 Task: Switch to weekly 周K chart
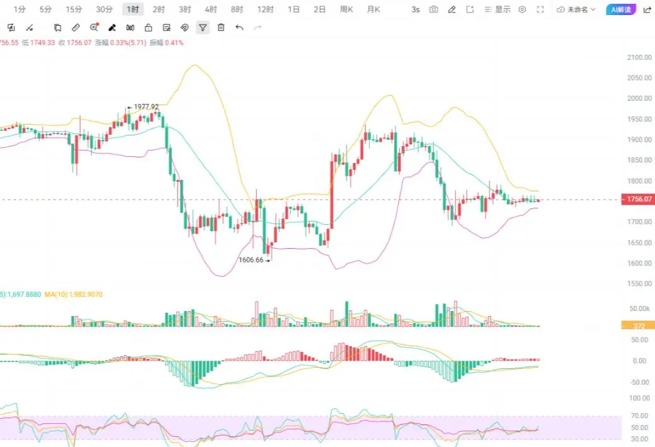click(346, 9)
